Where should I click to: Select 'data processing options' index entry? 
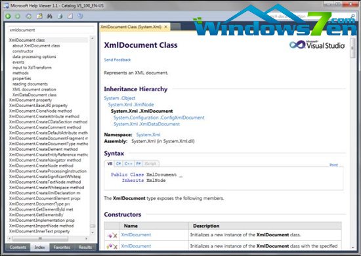34,56
